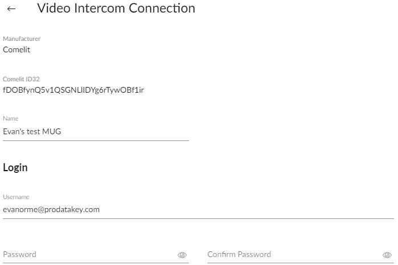
Task: Click the Comelit ID32 field label
Action: point(21,79)
